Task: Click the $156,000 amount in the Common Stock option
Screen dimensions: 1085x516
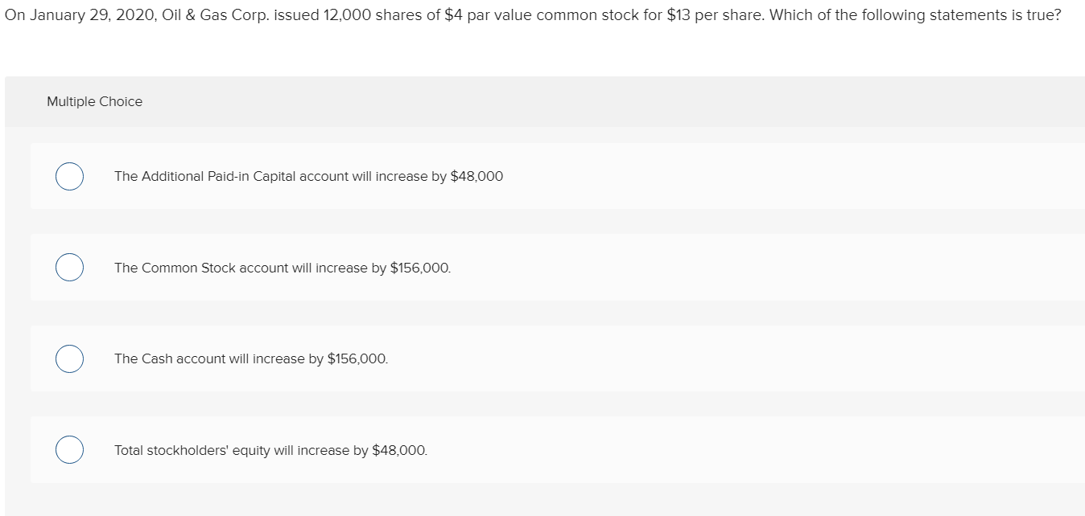Action: click(x=420, y=268)
